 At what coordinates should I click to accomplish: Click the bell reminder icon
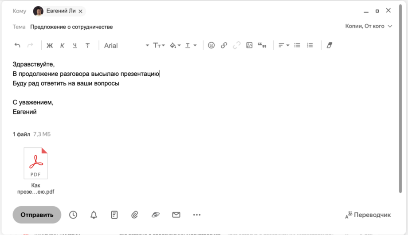94,215
